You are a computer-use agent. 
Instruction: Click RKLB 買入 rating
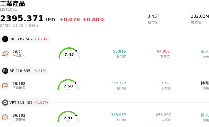point(205,52)
